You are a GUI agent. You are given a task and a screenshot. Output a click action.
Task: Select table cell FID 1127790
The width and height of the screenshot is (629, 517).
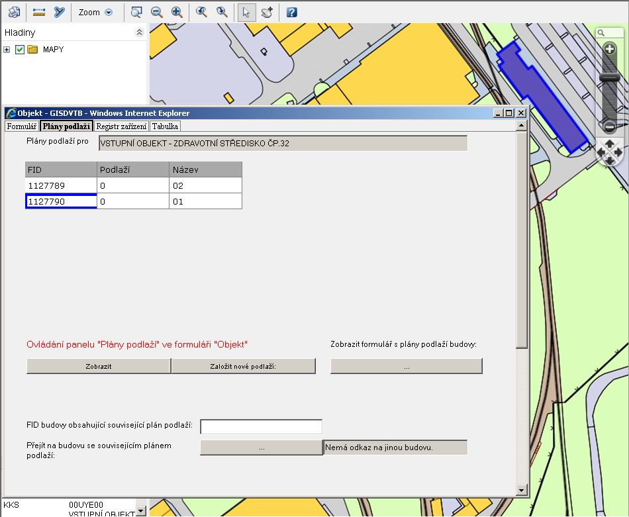point(61,201)
